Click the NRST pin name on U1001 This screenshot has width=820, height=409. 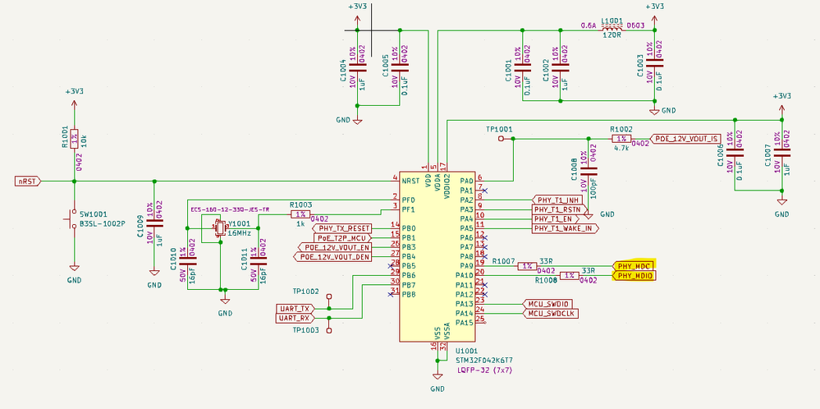(x=410, y=182)
